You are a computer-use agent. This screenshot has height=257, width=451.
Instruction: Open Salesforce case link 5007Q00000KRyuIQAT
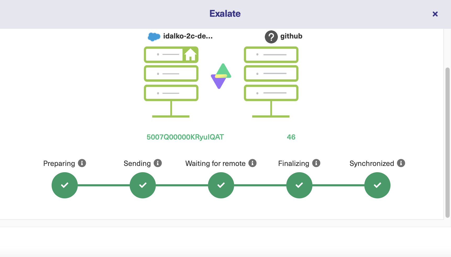pos(185,137)
